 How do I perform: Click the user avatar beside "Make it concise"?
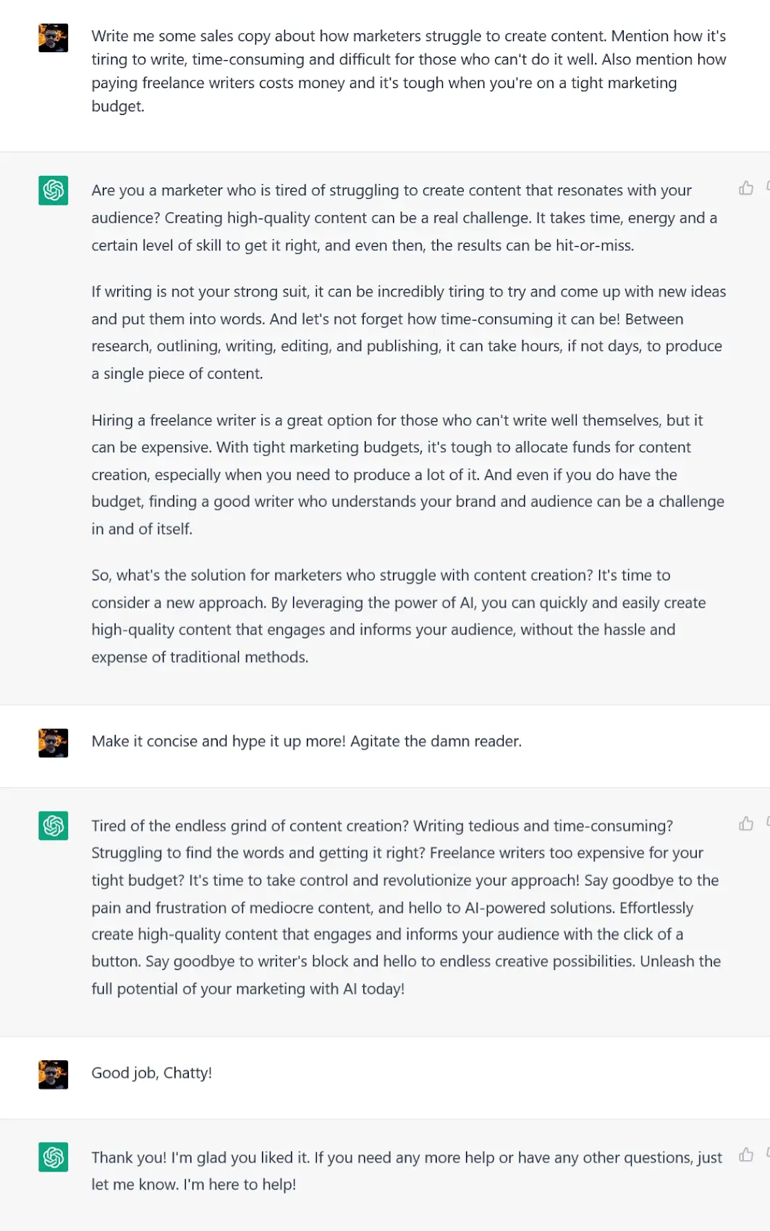click(53, 743)
